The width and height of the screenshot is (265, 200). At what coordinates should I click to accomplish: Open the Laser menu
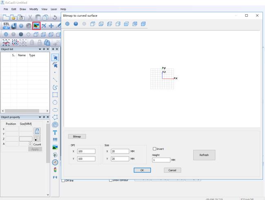[x=54, y=9]
